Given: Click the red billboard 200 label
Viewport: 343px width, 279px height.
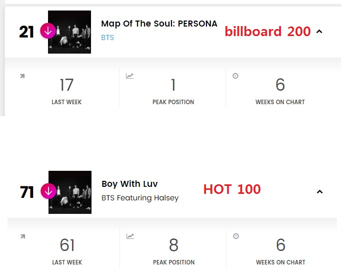Looking at the screenshot, I should click(x=267, y=32).
